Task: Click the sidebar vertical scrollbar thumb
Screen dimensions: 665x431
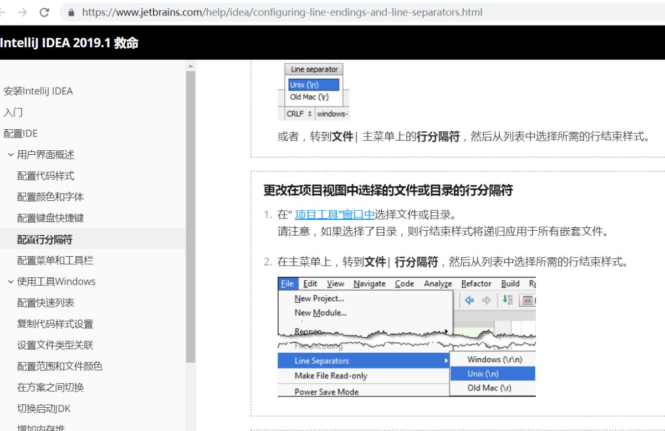Action: (x=190, y=216)
